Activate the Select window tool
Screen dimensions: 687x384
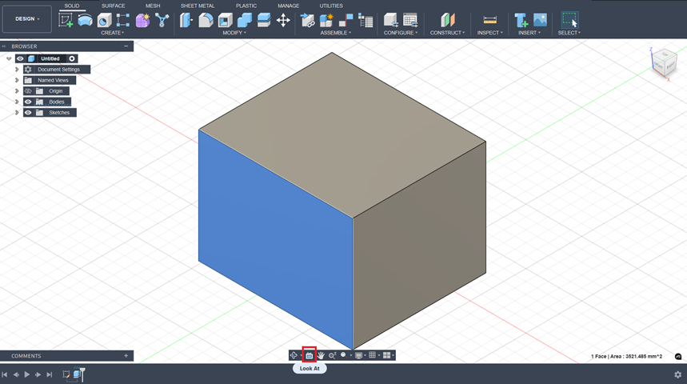tap(569, 20)
